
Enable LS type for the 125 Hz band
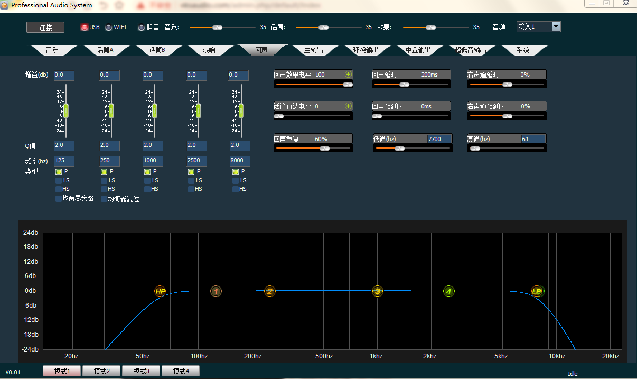click(59, 180)
